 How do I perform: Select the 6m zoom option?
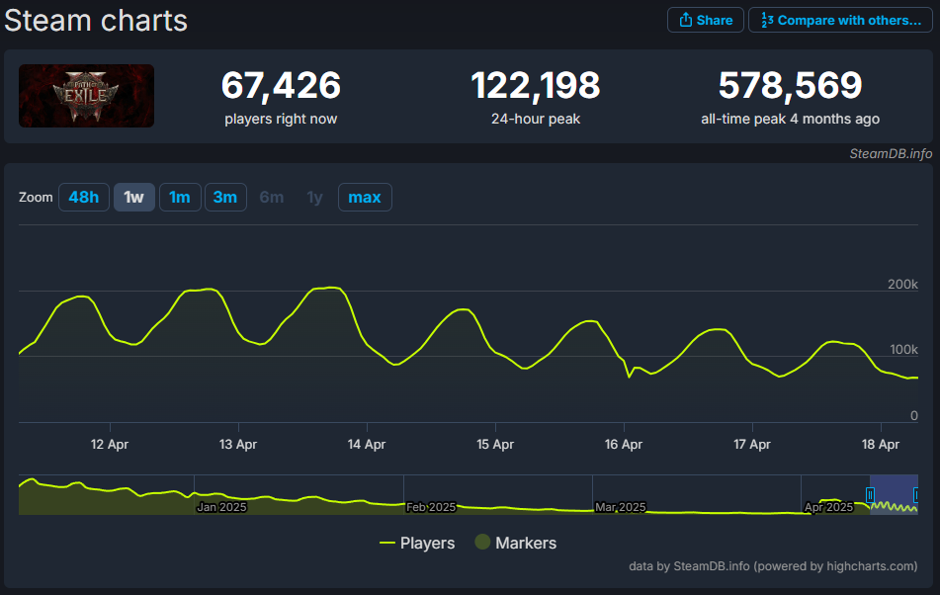point(272,197)
